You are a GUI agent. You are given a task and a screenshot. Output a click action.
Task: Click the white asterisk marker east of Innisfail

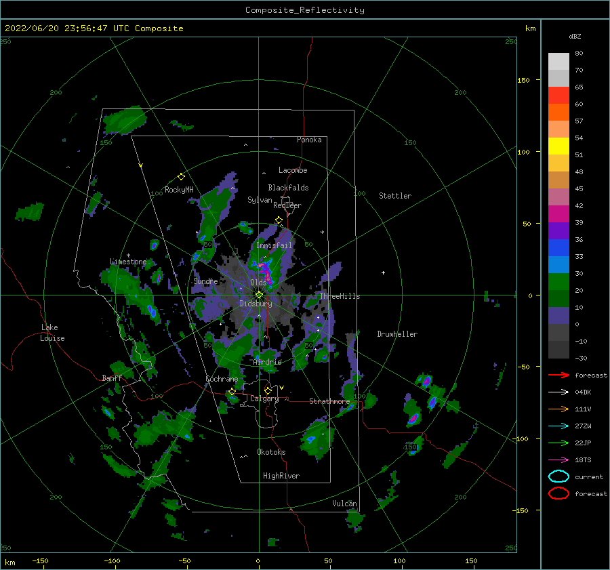pos(322,232)
